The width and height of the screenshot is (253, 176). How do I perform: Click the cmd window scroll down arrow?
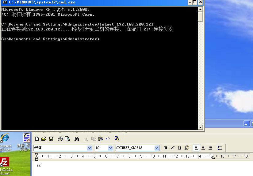pyautogui.click(x=200, y=127)
